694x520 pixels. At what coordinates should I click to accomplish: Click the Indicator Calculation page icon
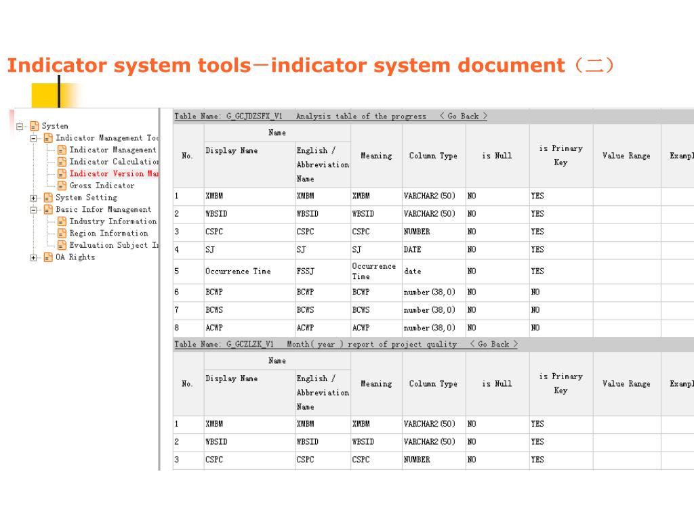point(62,162)
